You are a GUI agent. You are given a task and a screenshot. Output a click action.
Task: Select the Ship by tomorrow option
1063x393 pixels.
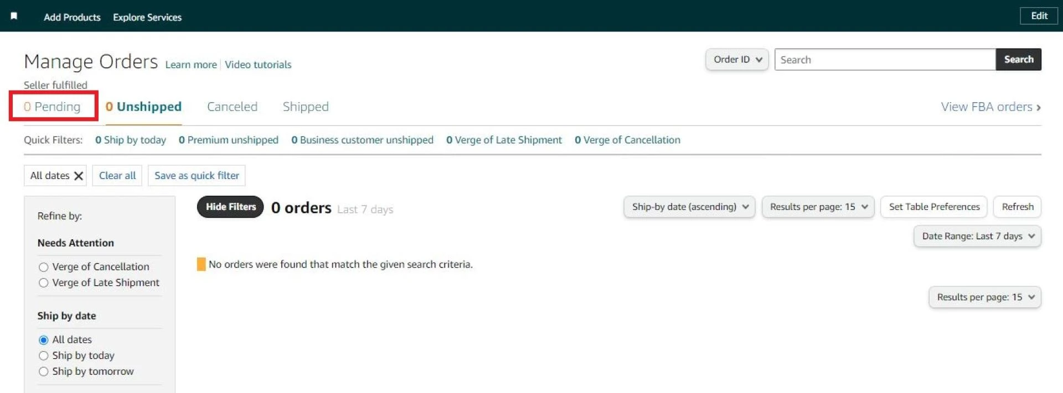pos(43,371)
